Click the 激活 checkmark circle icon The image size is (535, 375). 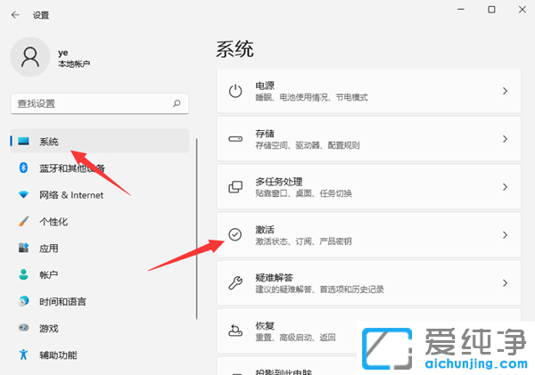pyautogui.click(x=235, y=235)
